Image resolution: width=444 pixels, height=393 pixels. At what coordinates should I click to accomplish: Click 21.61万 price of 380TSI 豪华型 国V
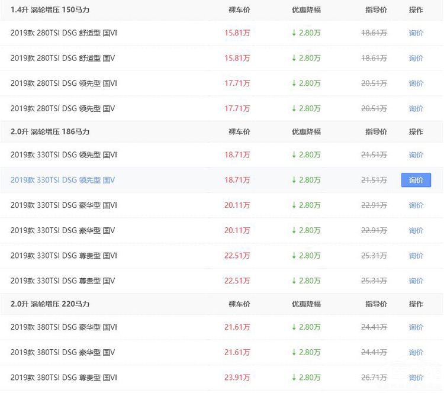(237, 352)
